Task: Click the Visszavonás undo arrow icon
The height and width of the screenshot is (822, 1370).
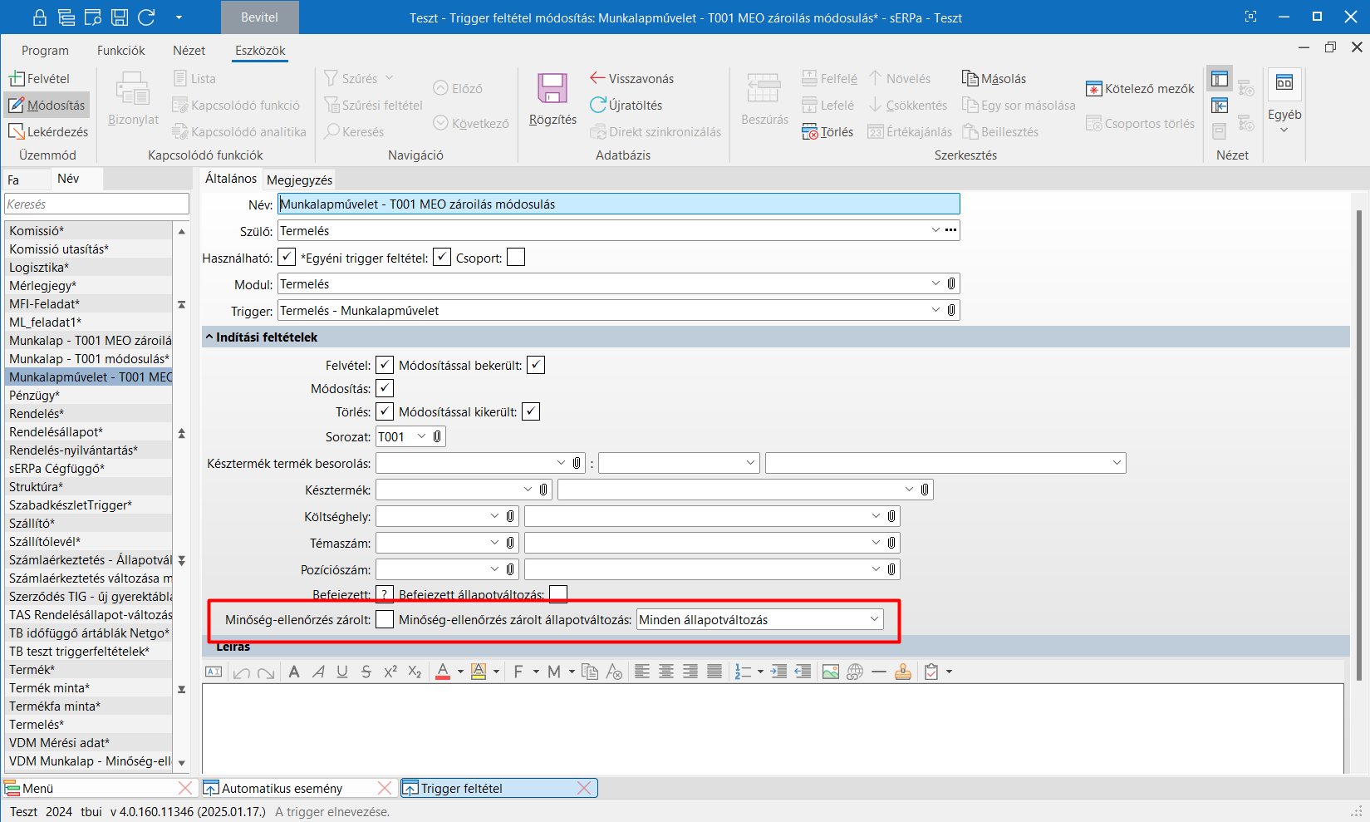Action: pyautogui.click(x=597, y=78)
